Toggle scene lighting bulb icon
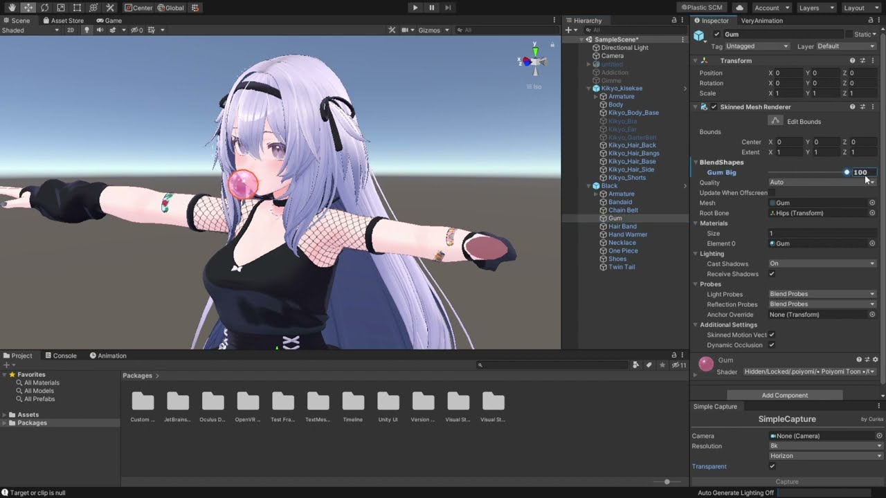This screenshot has width=886, height=498. (x=87, y=30)
